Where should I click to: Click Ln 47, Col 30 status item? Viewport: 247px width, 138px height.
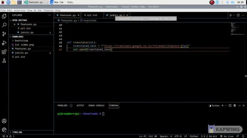pos(148,136)
